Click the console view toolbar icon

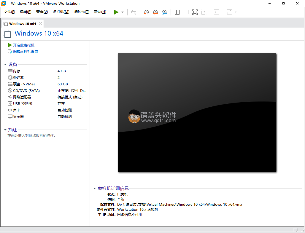point(217,12)
